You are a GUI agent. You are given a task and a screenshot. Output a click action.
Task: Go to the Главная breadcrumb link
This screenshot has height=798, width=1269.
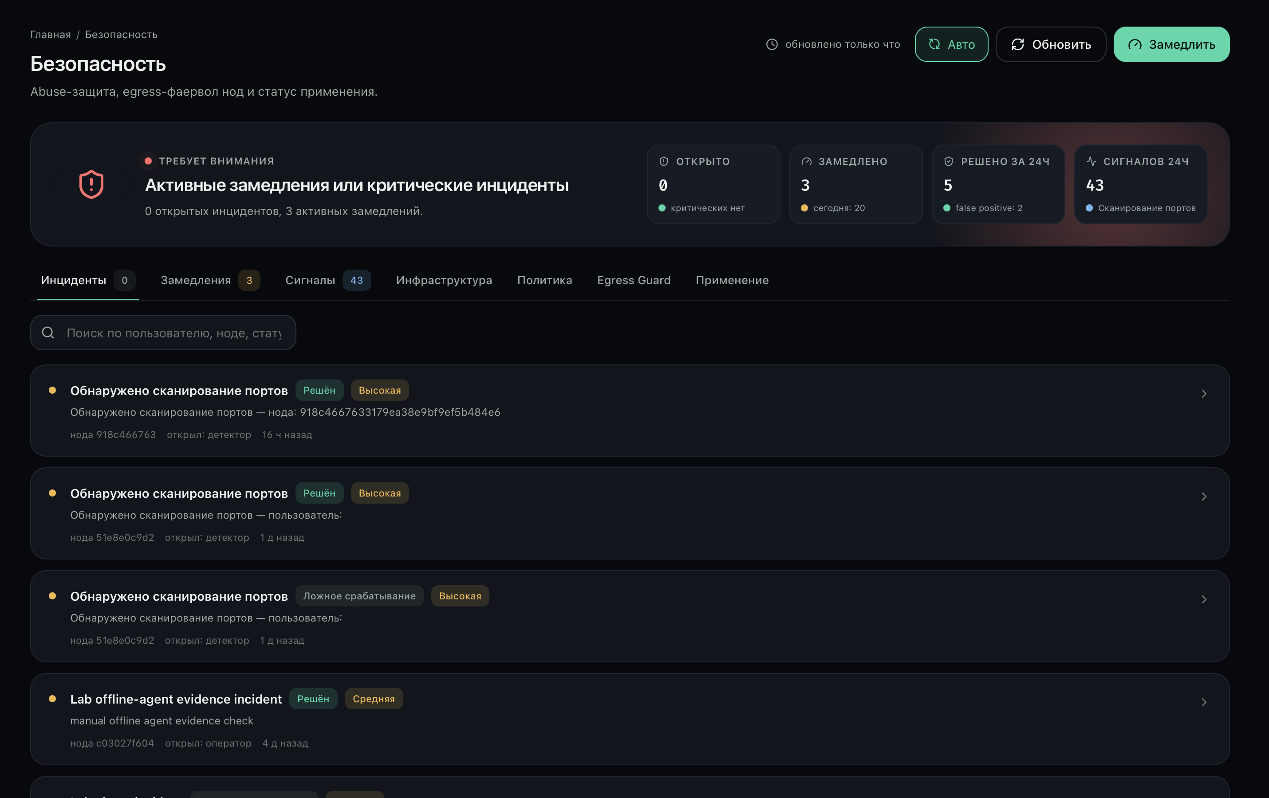point(51,34)
